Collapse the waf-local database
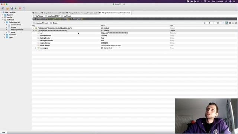Viewport: 238px width, 134px height. click(x=3, y=20)
